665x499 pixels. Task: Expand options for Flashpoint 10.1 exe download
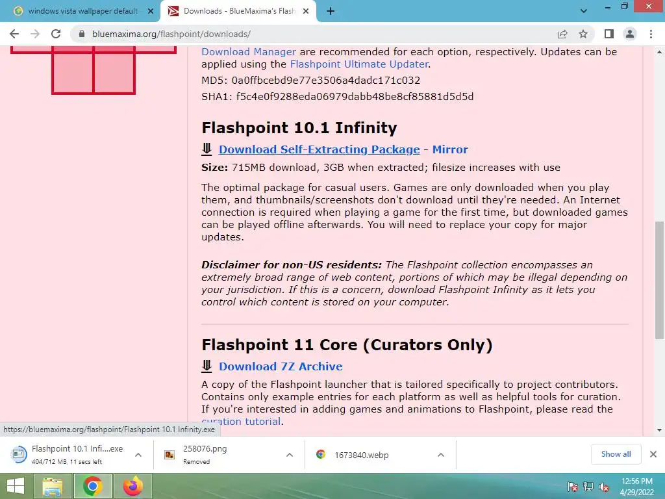[138, 455]
